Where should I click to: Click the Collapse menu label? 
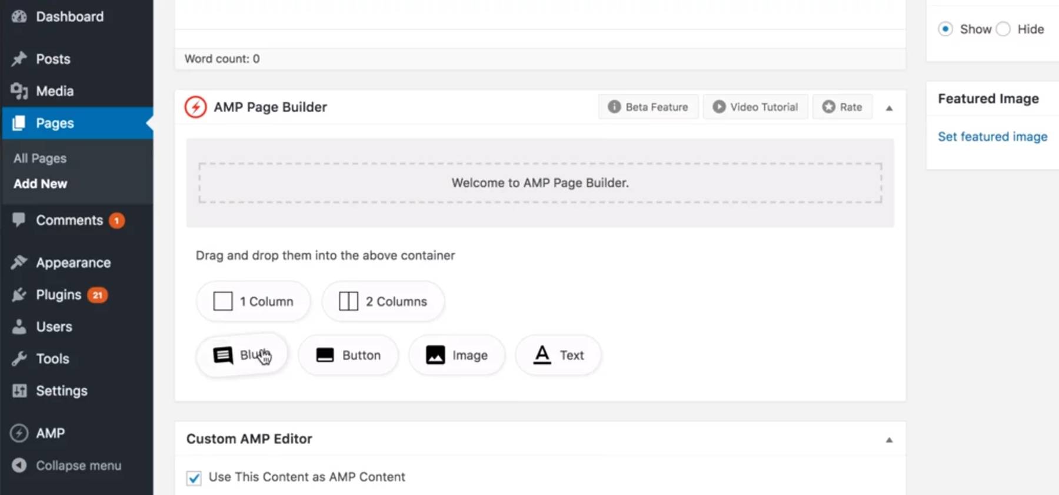[79, 466]
